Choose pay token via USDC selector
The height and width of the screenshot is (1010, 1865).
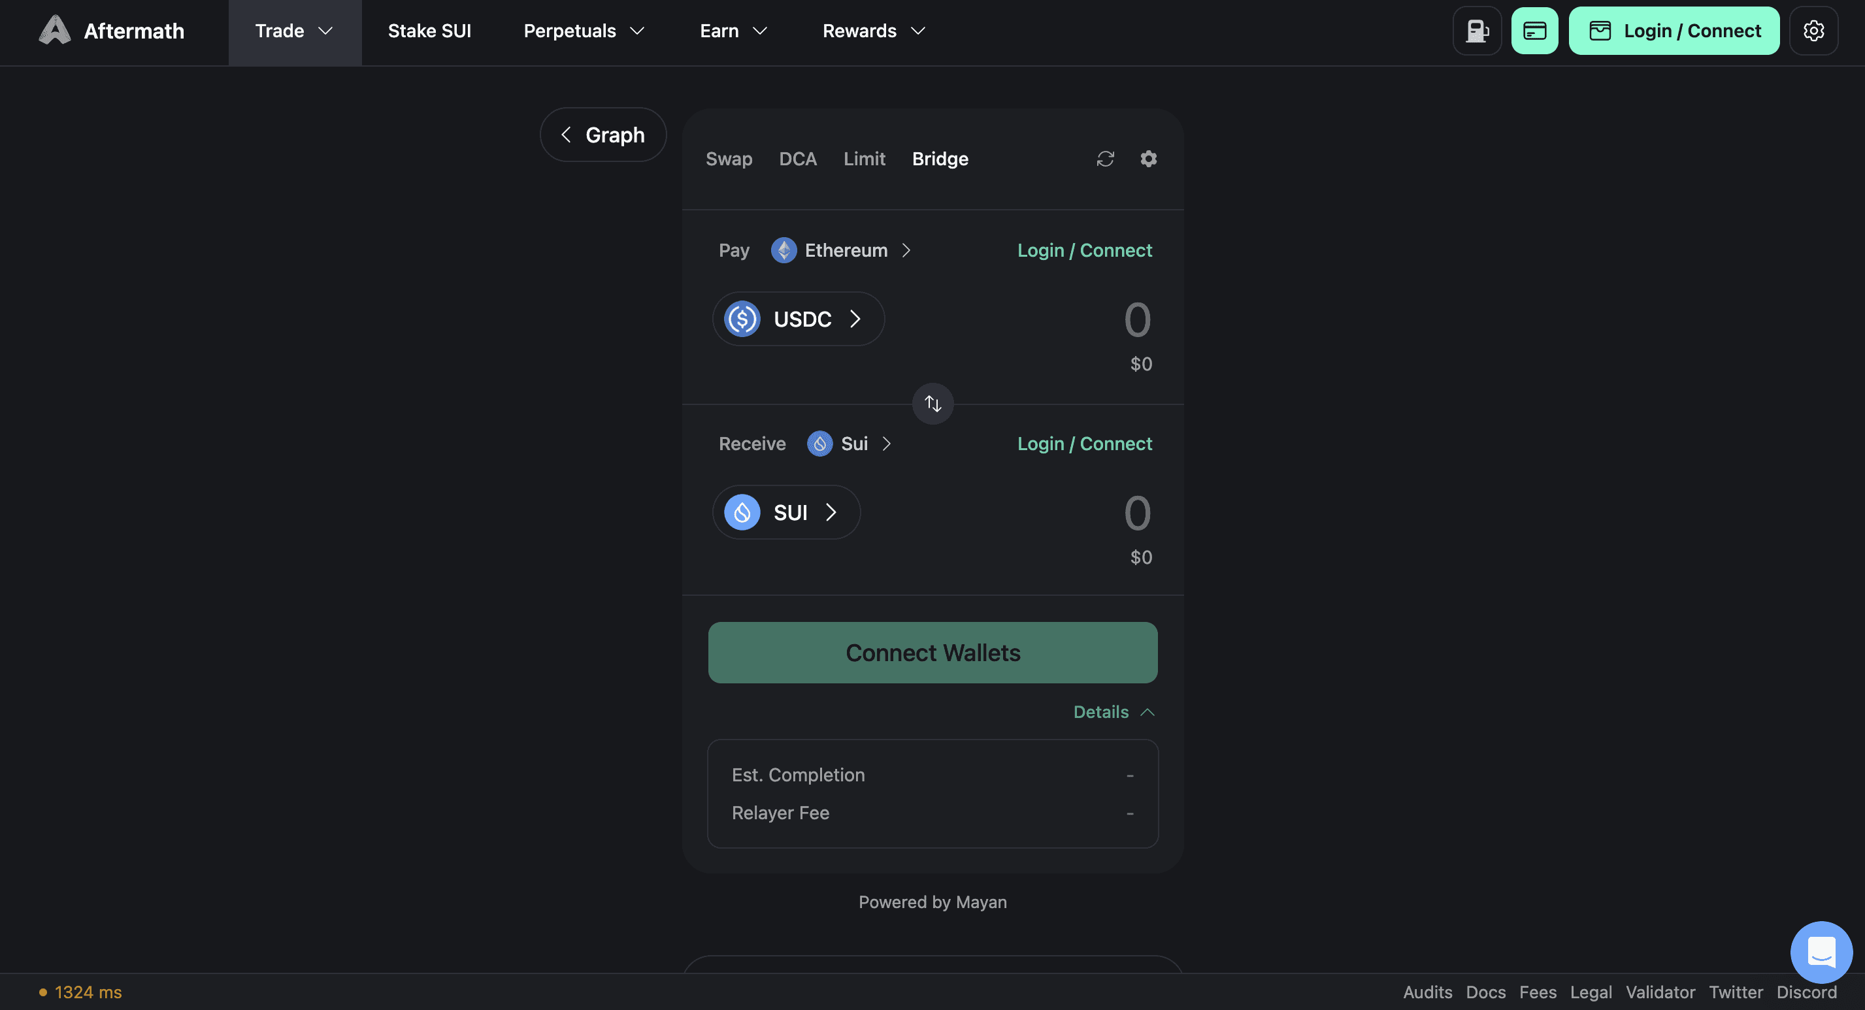798,319
